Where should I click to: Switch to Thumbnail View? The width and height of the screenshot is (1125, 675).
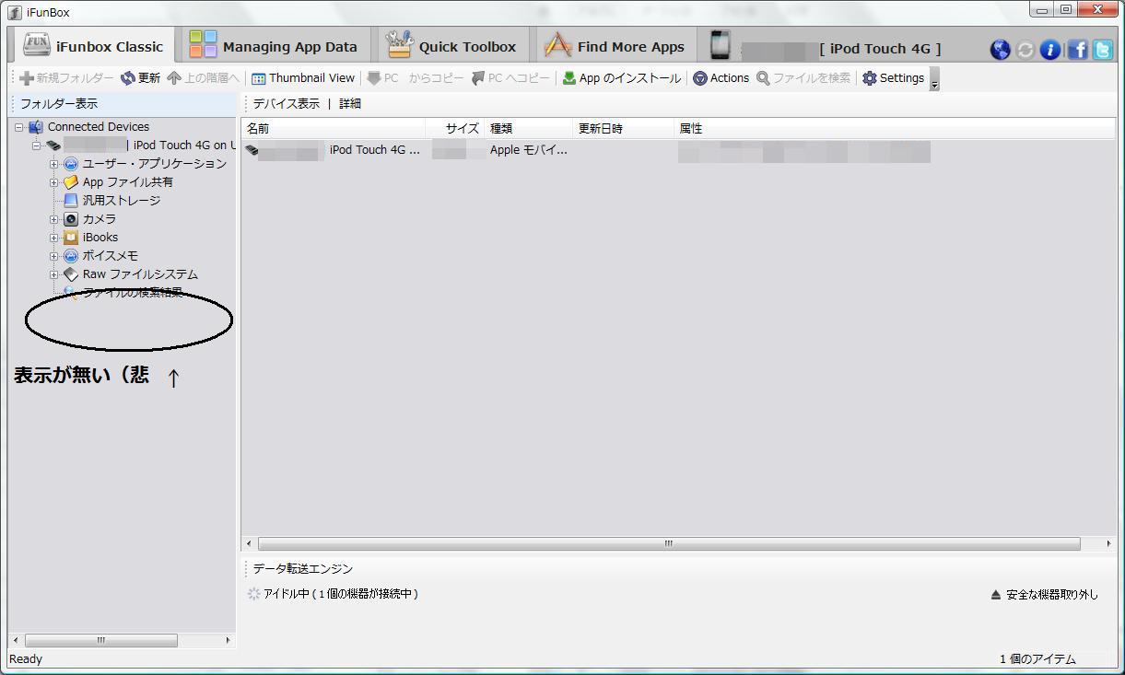click(x=303, y=78)
